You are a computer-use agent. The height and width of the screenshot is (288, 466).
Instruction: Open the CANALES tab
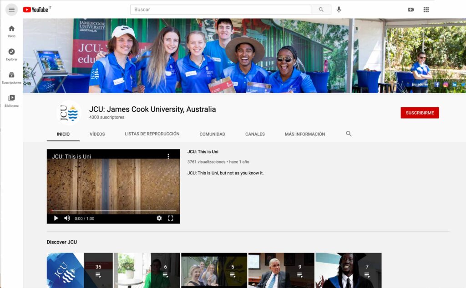[255, 134]
